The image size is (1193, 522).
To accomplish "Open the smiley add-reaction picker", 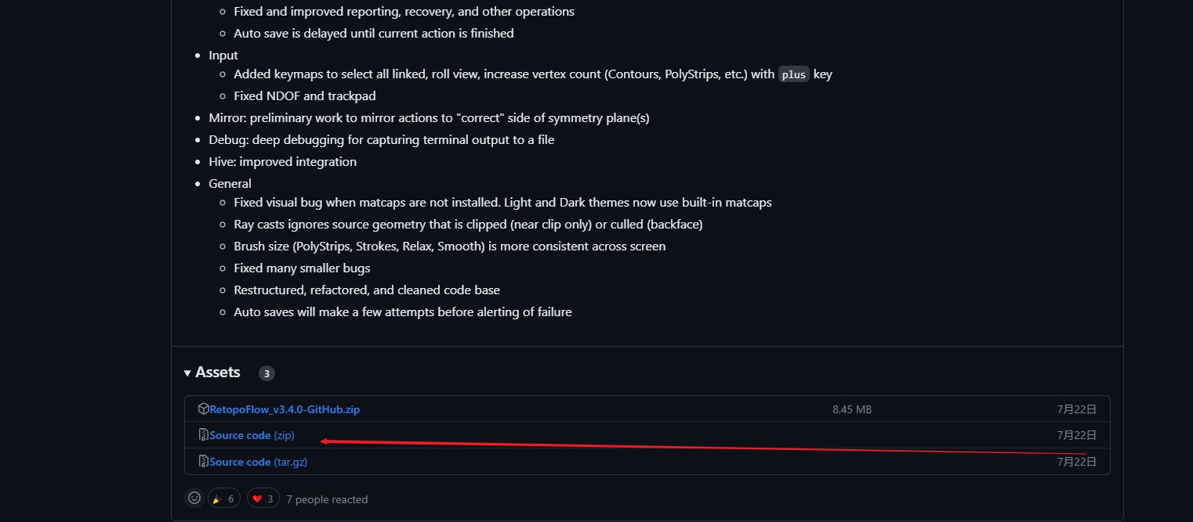I will 194,498.
